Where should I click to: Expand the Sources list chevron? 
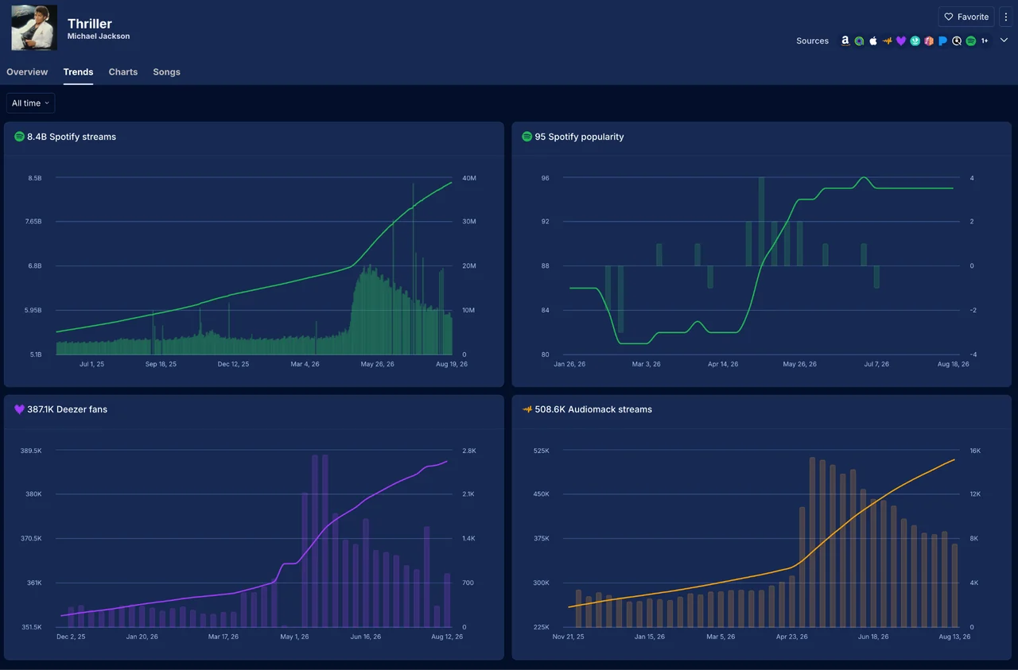click(1004, 41)
